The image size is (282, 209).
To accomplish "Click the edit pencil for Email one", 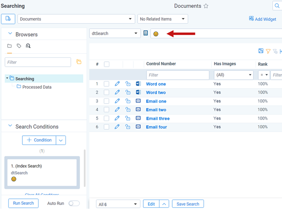I will click(x=117, y=101).
